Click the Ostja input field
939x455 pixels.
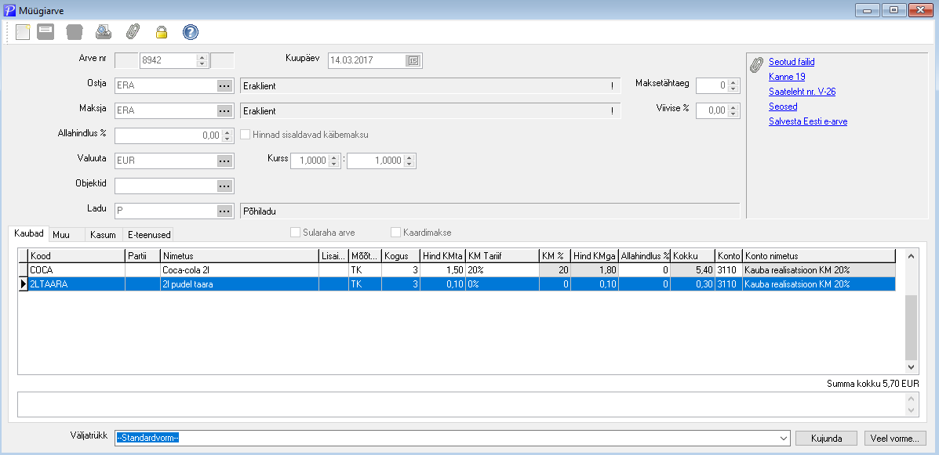click(166, 86)
